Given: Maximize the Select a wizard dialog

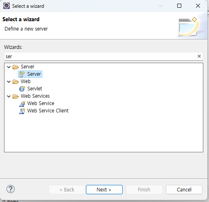Looking at the screenshot, I should click(179, 6).
